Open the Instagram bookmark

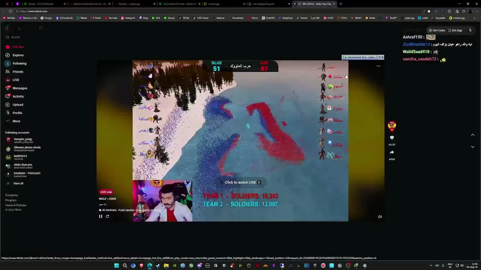click(128, 18)
